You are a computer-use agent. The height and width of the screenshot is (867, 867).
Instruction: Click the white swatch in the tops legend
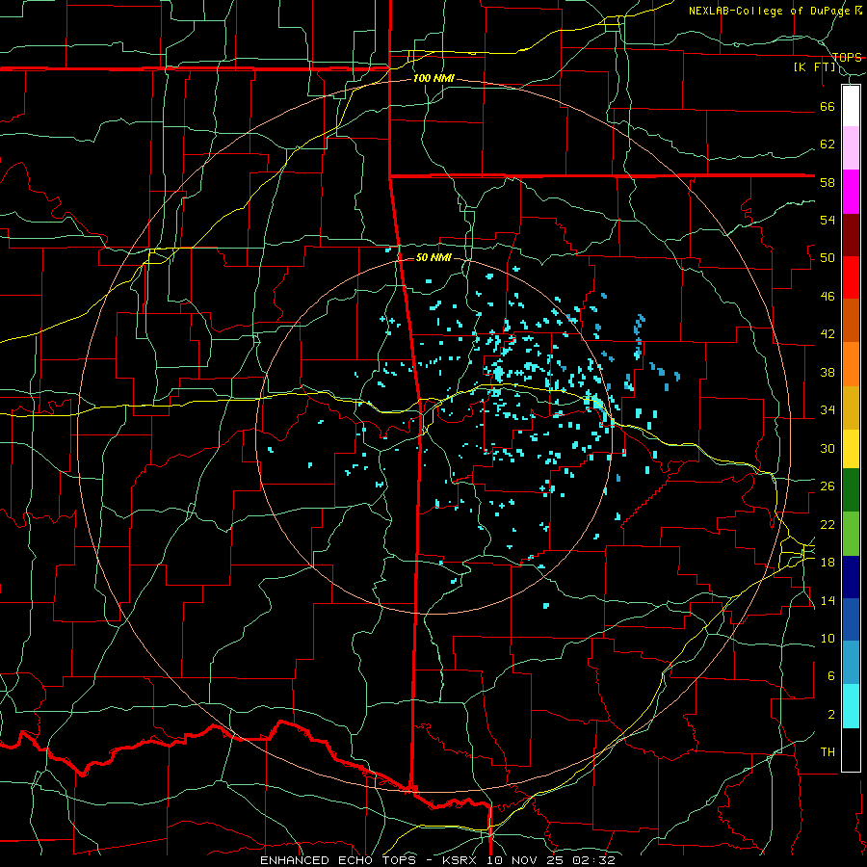(x=851, y=106)
